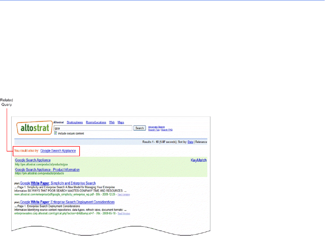Open Text Version of Simplicity white paper

(124, 195)
